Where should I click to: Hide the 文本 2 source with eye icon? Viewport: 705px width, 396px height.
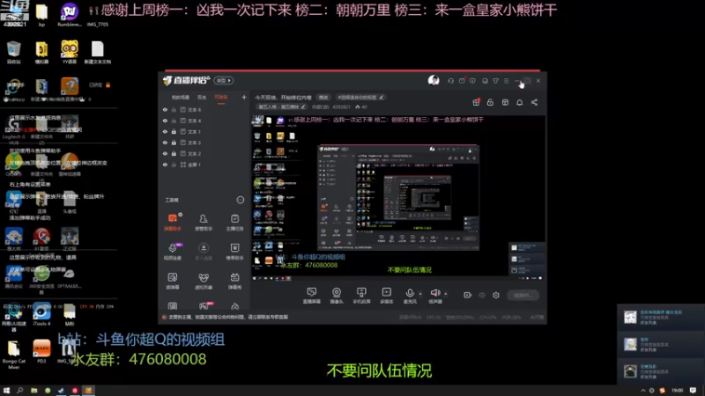point(165,153)
